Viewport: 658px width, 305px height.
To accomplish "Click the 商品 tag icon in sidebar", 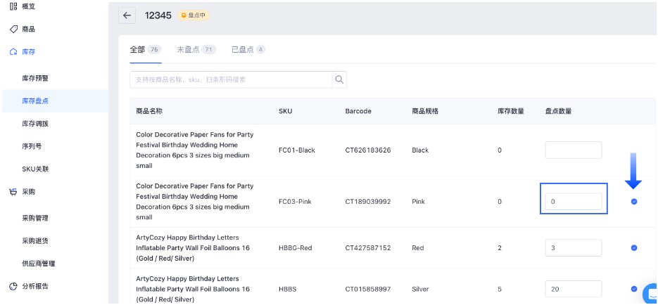I will click(13, 30).
